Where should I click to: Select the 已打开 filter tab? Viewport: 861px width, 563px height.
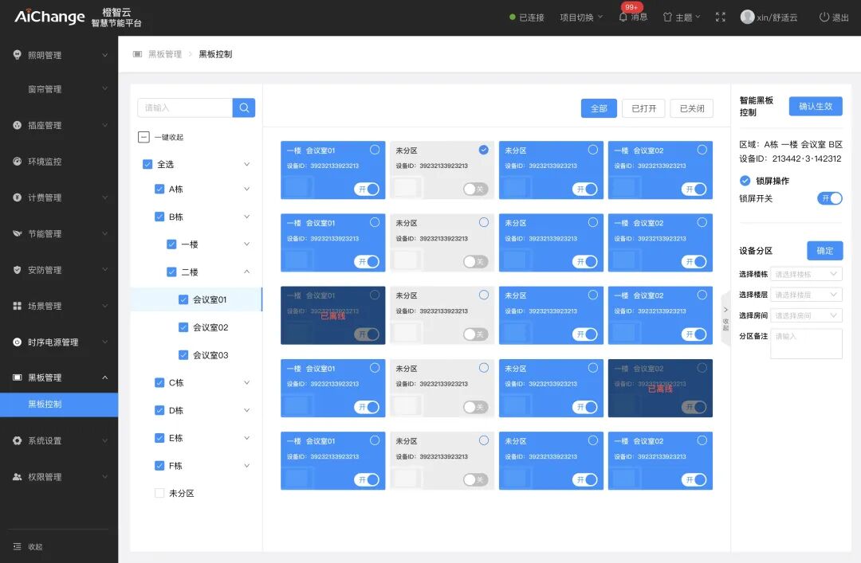pyautogui.click(x=643, y=108)
